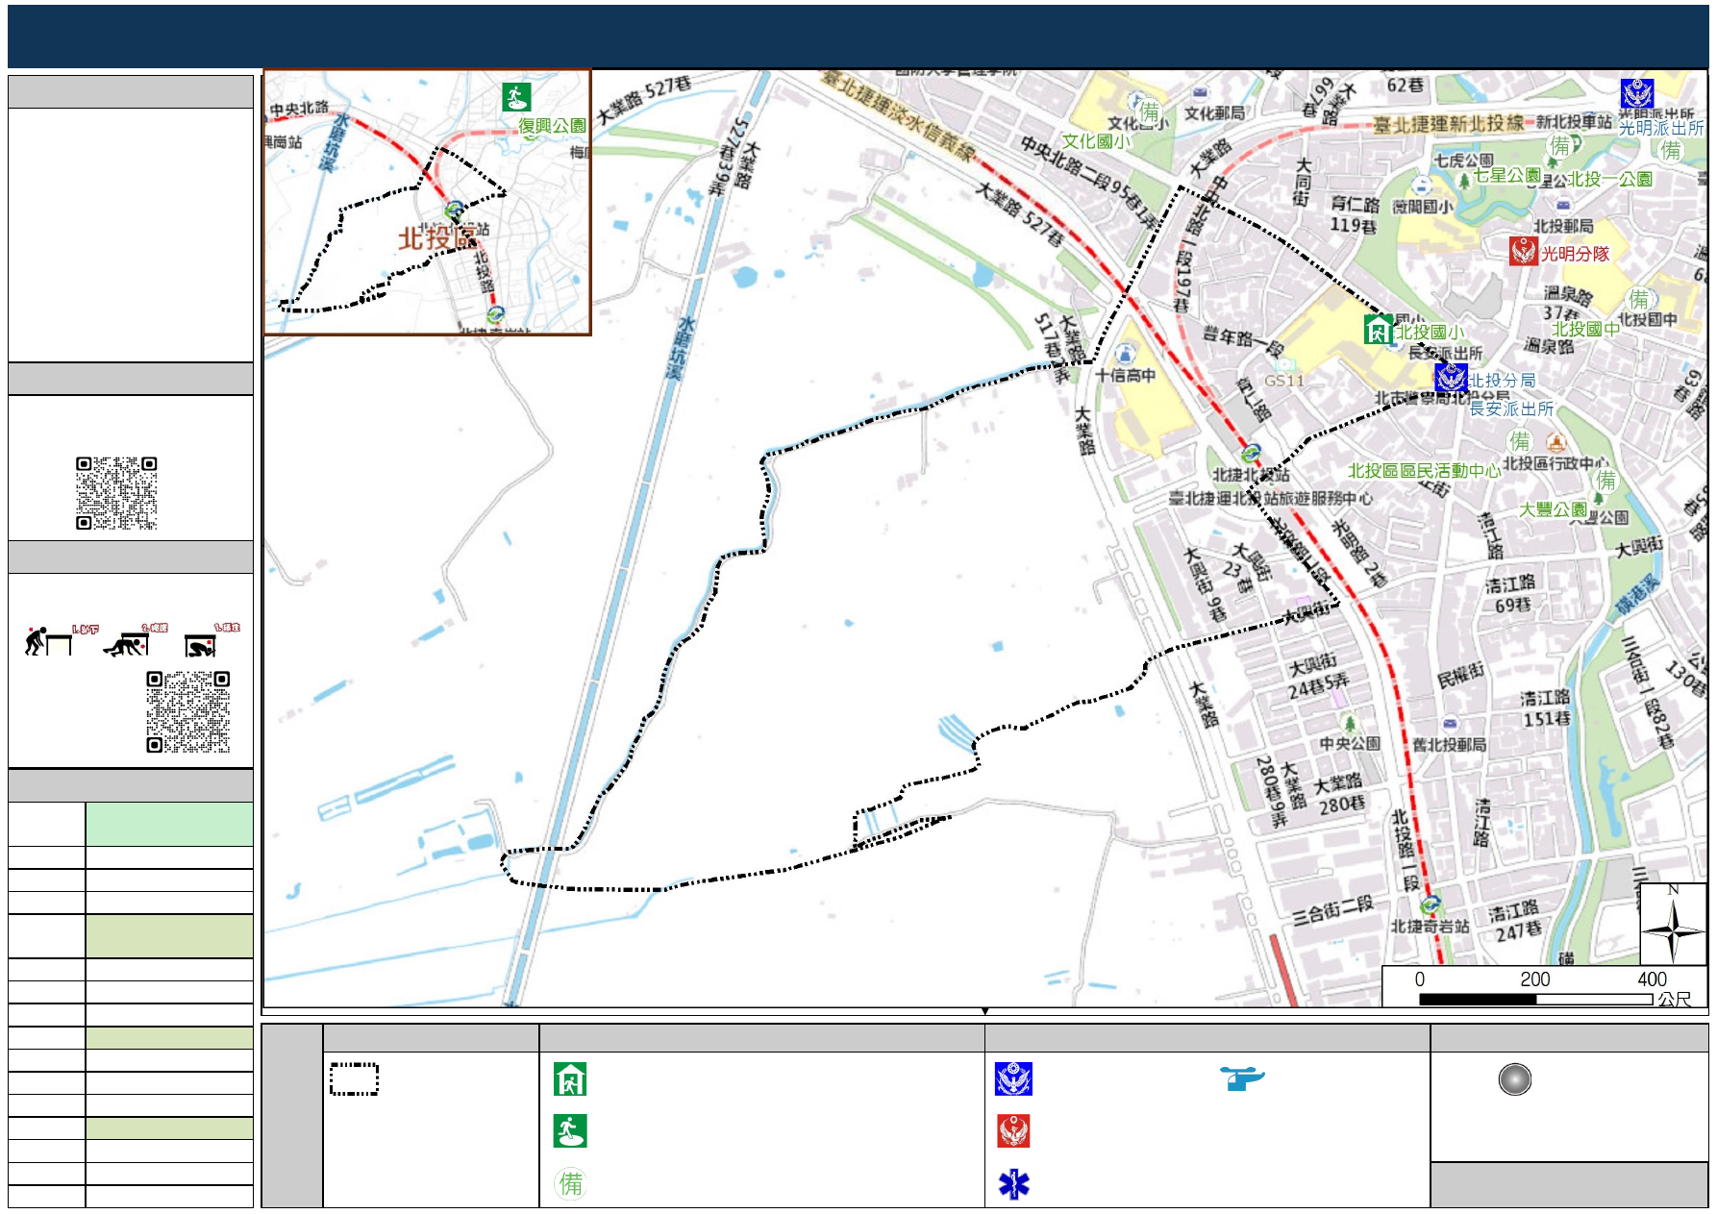
Task: Click the 民權街 street label
Action: pyautogui.click(x=1460, y=675)
